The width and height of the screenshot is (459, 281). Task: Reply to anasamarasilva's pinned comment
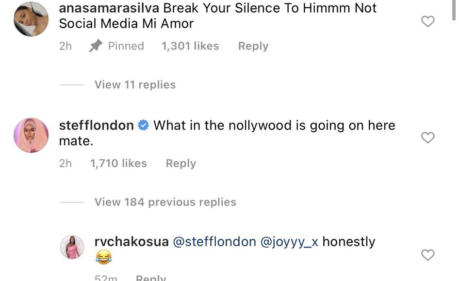pyautogui.click(x=253, y=46)
